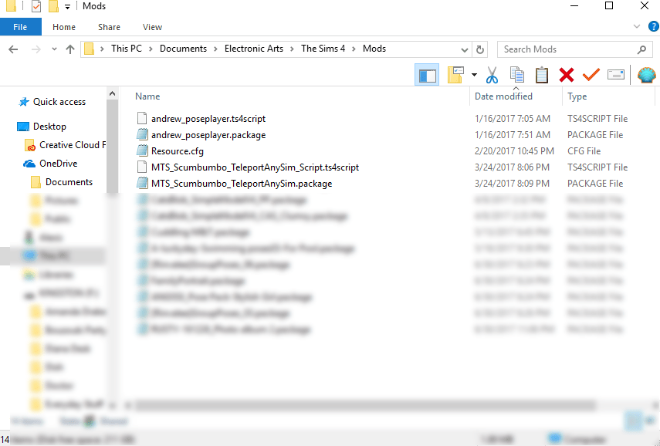660x446 pixels.
Task: Click the red X Delete icon
Action: tap(567, 75)
